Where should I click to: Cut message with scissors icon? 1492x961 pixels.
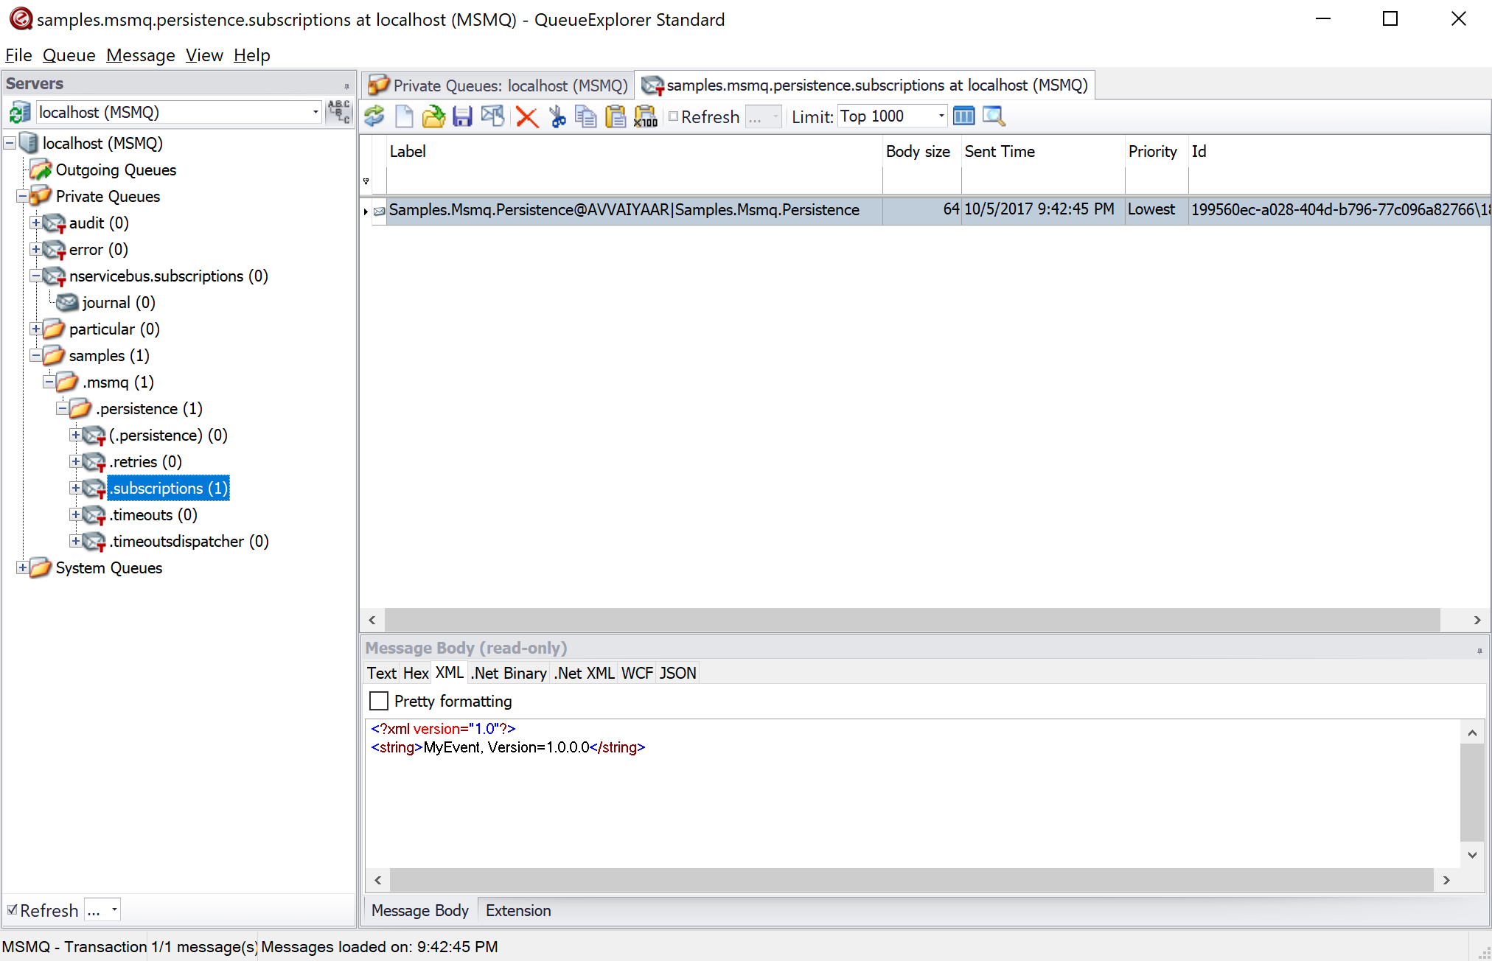pos(558,116)
